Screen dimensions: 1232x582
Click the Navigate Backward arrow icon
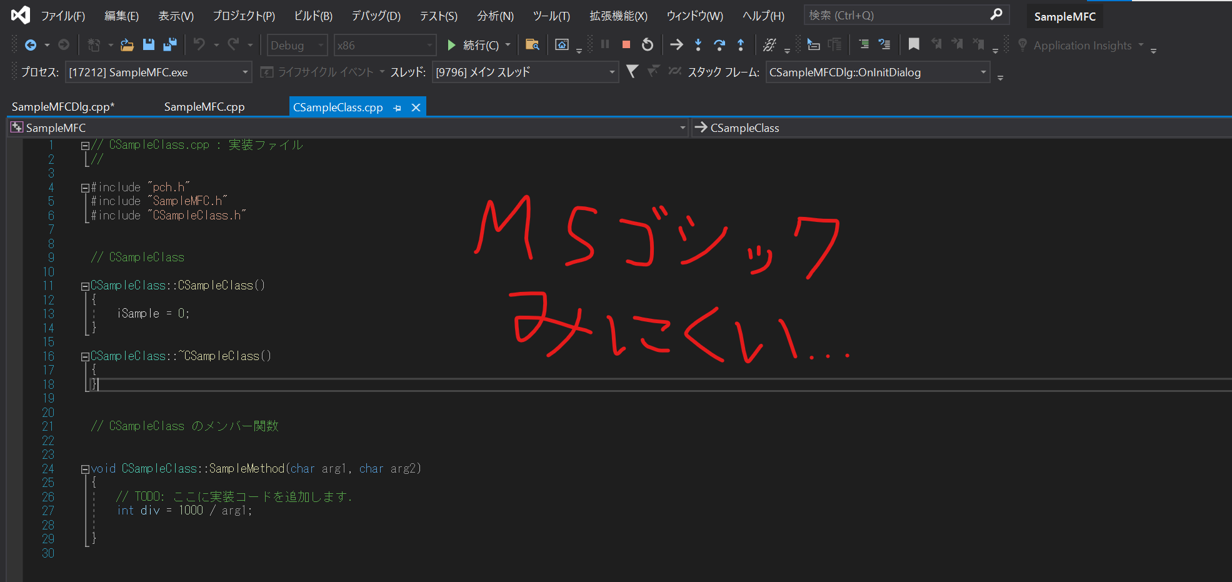pos(31,44)
